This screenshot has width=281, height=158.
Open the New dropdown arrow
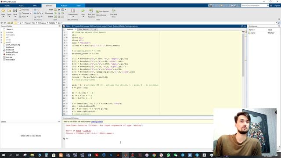[x=3, y=17]
